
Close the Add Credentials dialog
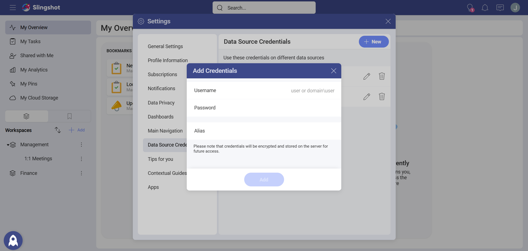pos(334,71)
